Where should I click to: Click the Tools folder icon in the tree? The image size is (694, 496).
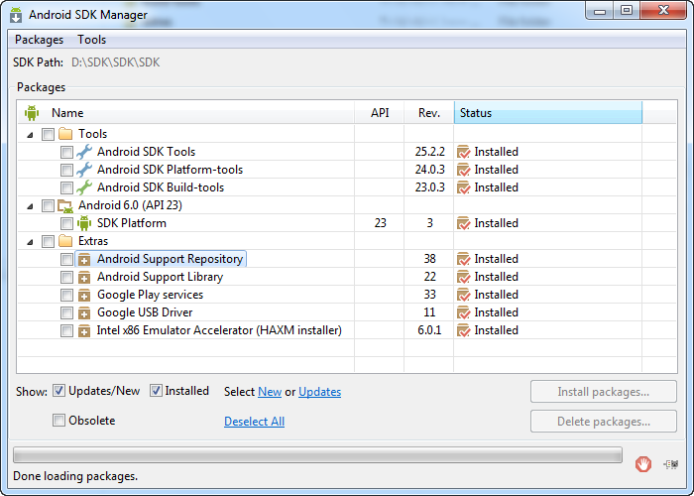click(65, 134)
